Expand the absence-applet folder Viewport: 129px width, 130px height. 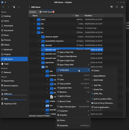pyautogui.click(x=39, y=37)
